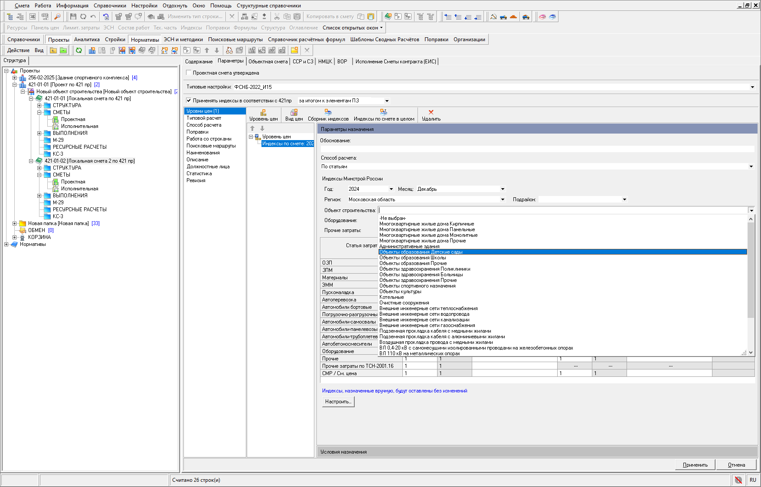
Task: Open Сборник индексов tool
Action: click(328, 115)
